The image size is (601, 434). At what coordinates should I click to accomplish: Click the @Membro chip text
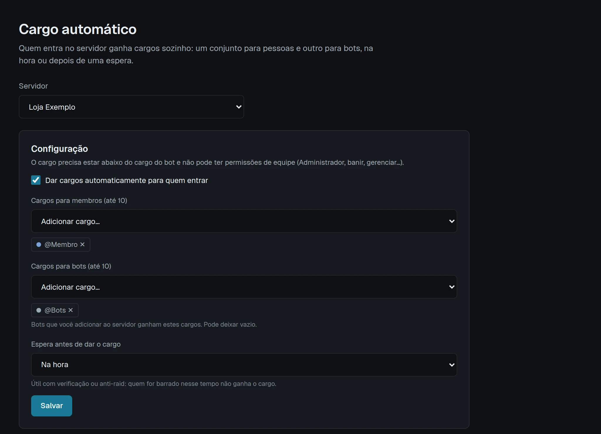click(x=61, y=245)
